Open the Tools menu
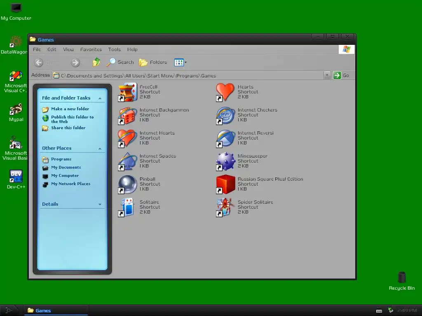422x316 pixels. point(115,49)
